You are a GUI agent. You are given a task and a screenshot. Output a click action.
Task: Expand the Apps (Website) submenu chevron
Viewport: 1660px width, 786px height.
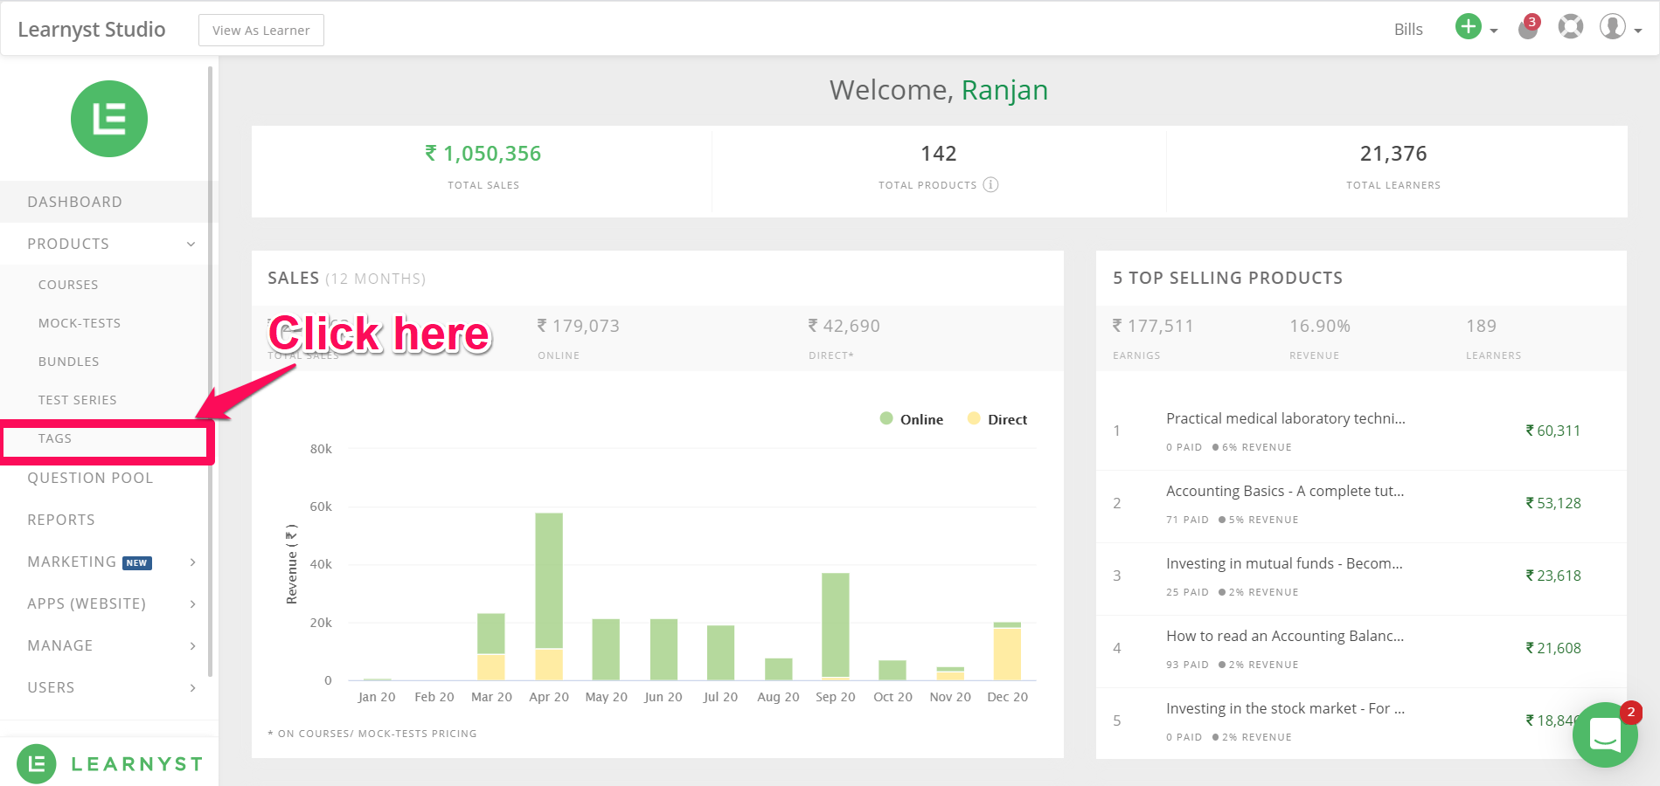(193, 603)
